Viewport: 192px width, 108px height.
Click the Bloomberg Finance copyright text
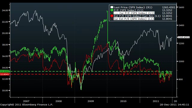click(x=27, y=105)
